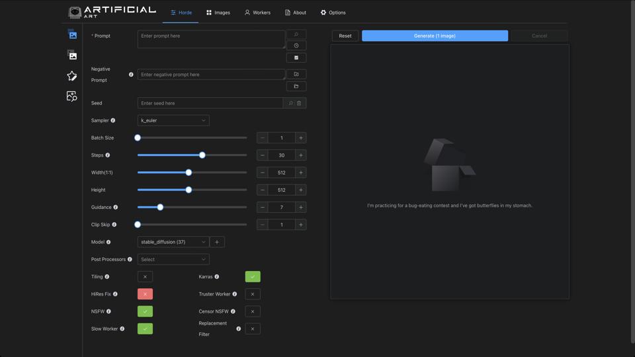Open the Sampler dropdown showing k_euler
Screen dimensions: 635x357
pyautogui.click(x=173, y=121)
